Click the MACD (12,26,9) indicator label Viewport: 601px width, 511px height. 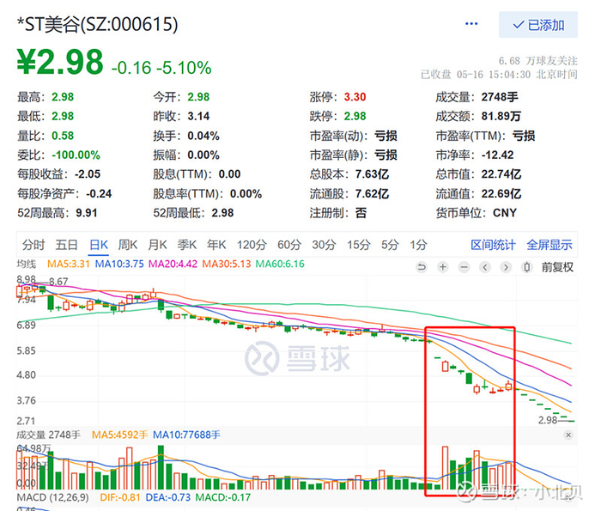53,497
